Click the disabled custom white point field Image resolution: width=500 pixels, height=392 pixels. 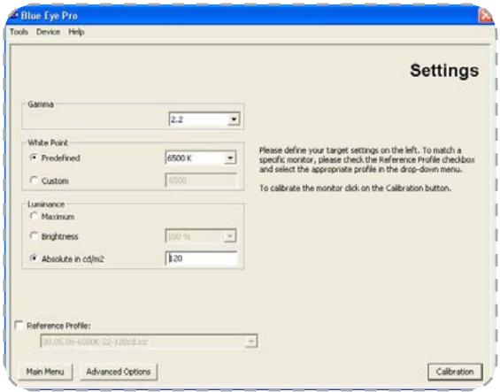(x=201, y=181)
